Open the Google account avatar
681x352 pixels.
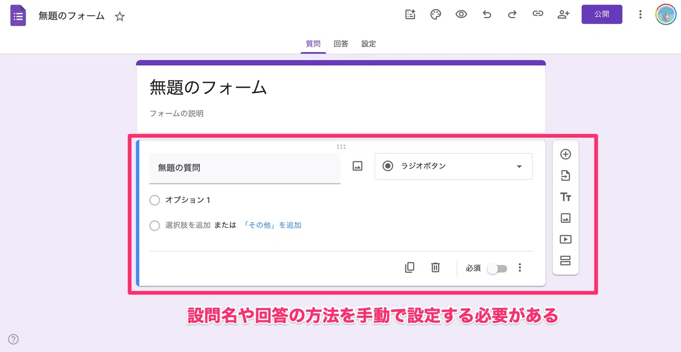(666, 15)
